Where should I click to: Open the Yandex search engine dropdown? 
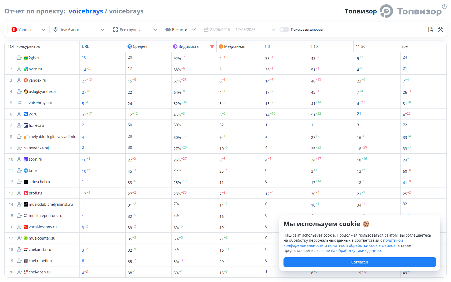[28, 30]
